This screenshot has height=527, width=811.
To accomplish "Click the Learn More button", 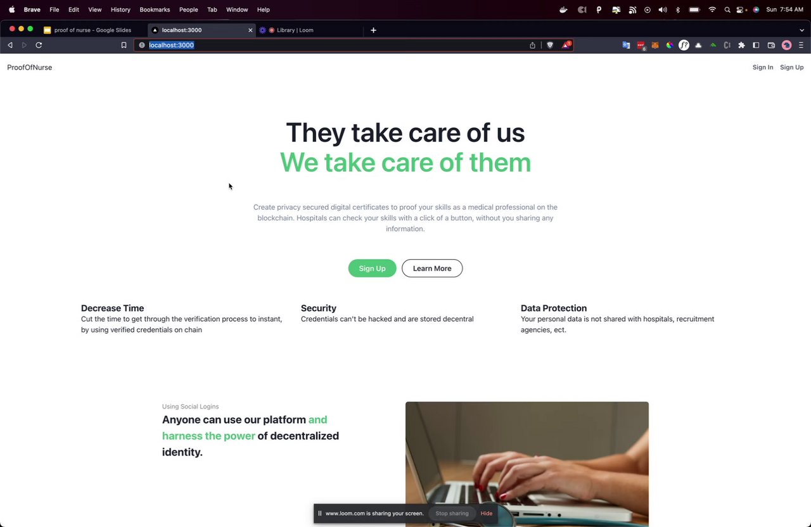I will (x=432, y=269).
